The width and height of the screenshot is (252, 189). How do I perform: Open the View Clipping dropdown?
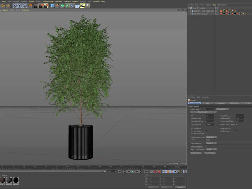pos(211,143)
